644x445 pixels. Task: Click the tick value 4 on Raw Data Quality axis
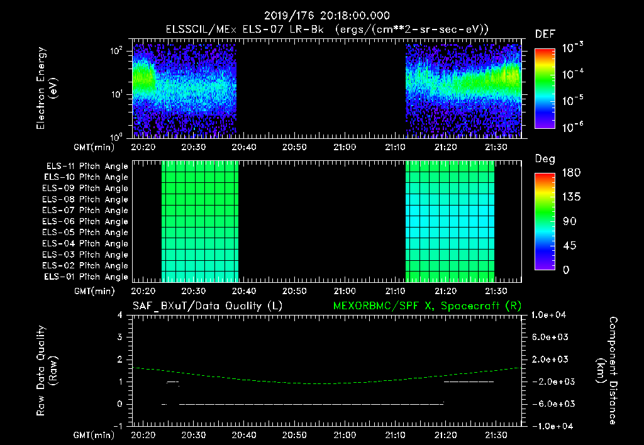tap(120, 315)
